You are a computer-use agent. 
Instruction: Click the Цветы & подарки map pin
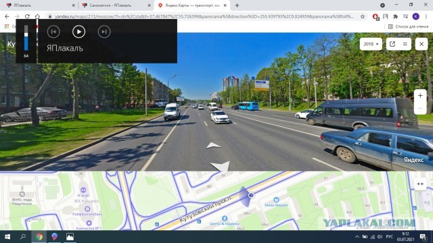[x=225, y=219]
